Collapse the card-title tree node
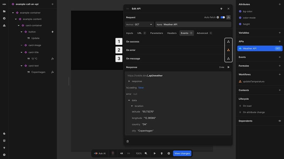 [x=21, y=52]
